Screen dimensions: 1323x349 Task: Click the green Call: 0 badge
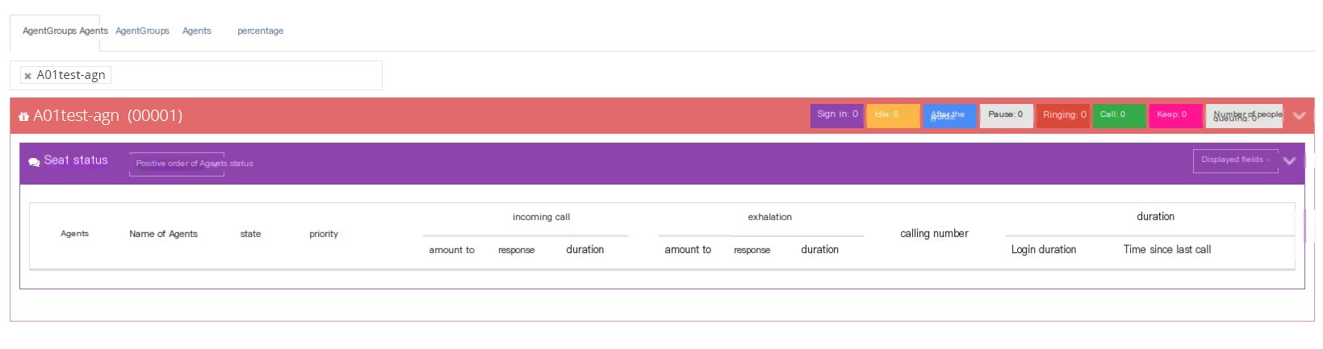coord(1119,115)
